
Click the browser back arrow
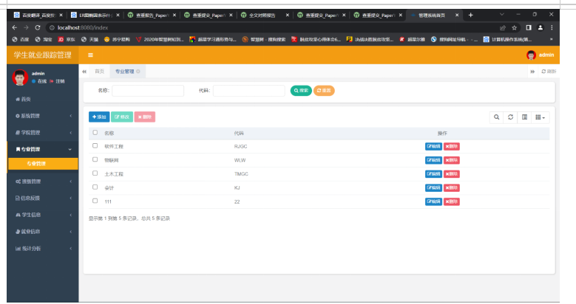[x=14, y=27]
